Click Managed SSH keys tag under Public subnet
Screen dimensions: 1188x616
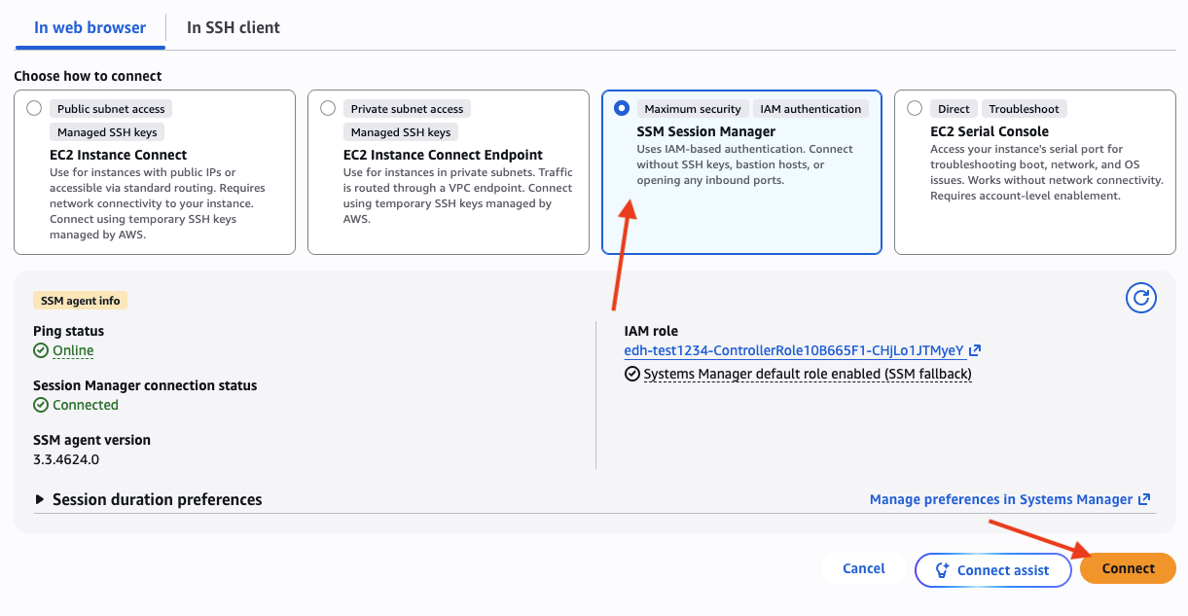click(107, 132)
